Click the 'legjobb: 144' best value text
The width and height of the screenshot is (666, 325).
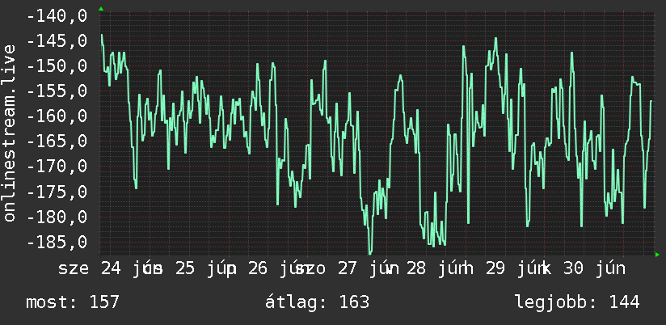pyautogui.click(x=578, y=302)
